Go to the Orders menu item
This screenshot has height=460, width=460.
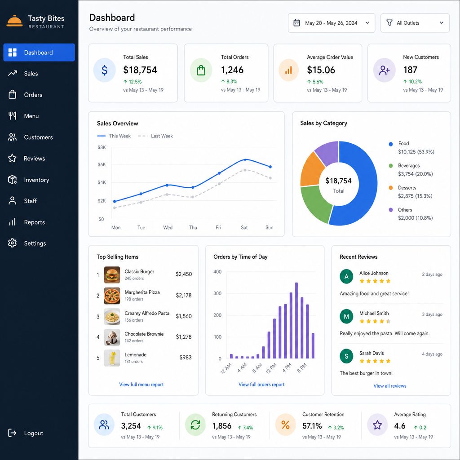point(33,95)
